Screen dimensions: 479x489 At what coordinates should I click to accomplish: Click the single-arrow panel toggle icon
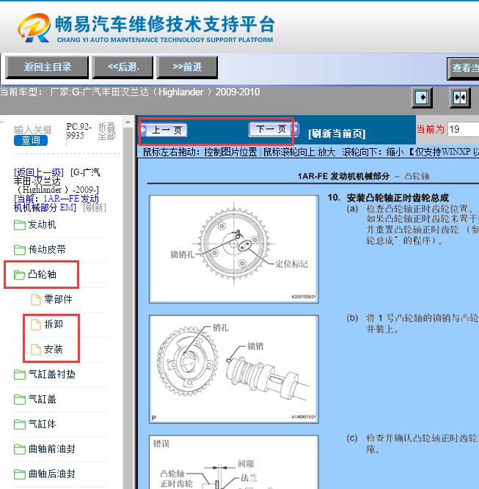[422, 98]
